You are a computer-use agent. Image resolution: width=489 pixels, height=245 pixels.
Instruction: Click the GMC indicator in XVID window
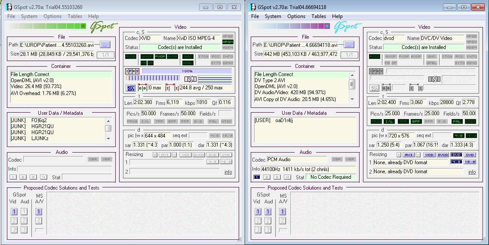pyautogui.click(x=188, y=56)
